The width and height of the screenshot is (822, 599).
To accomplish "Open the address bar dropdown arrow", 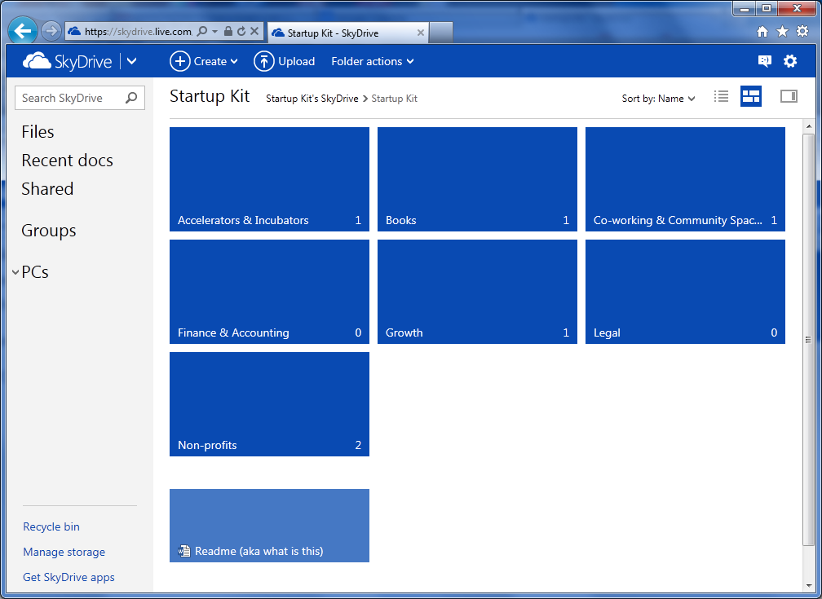I will tap(215, 32).
